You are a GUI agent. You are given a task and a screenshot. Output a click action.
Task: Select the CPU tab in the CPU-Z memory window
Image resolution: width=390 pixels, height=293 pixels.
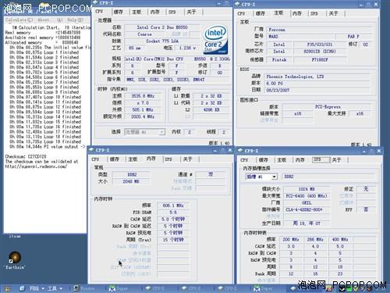tap(95, 159)
